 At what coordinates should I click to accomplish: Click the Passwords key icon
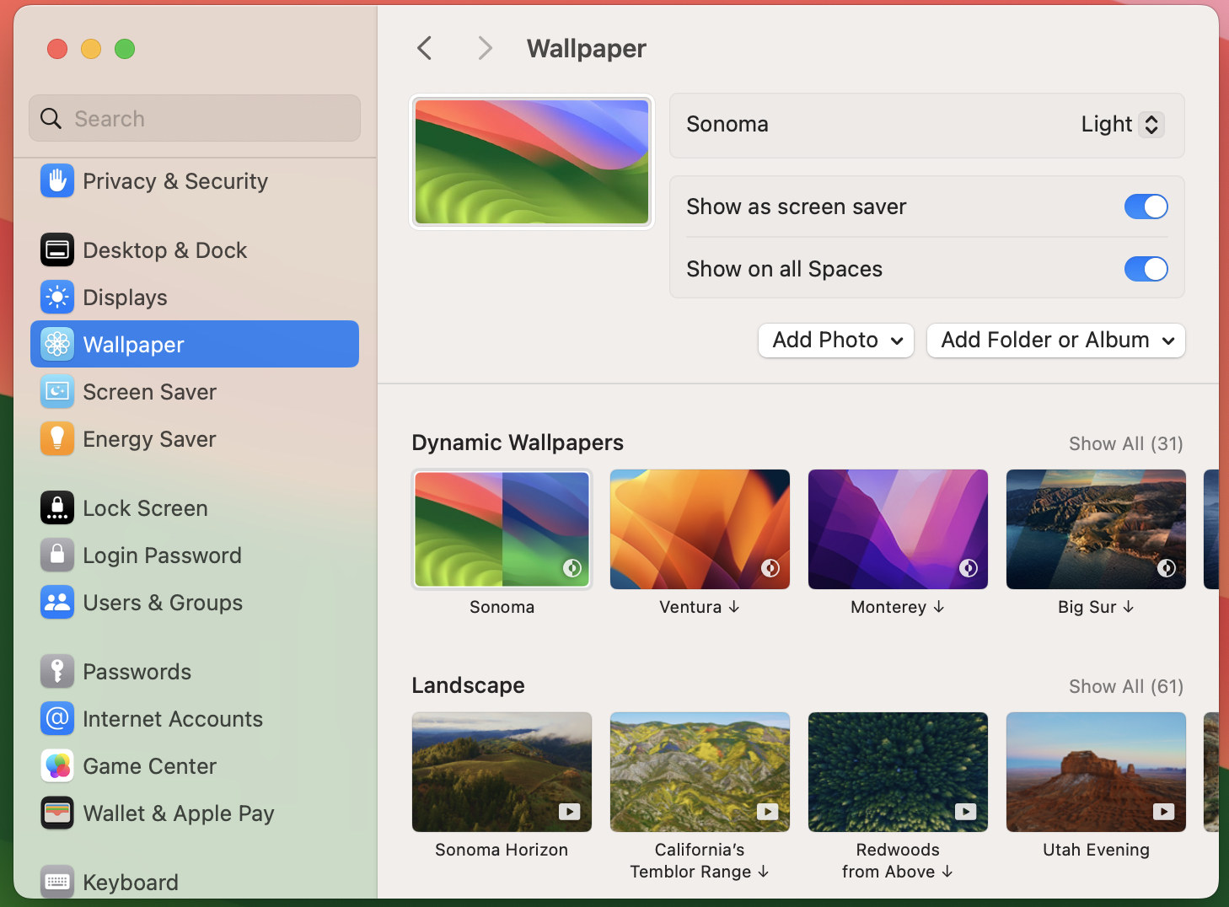pos(57,671)
